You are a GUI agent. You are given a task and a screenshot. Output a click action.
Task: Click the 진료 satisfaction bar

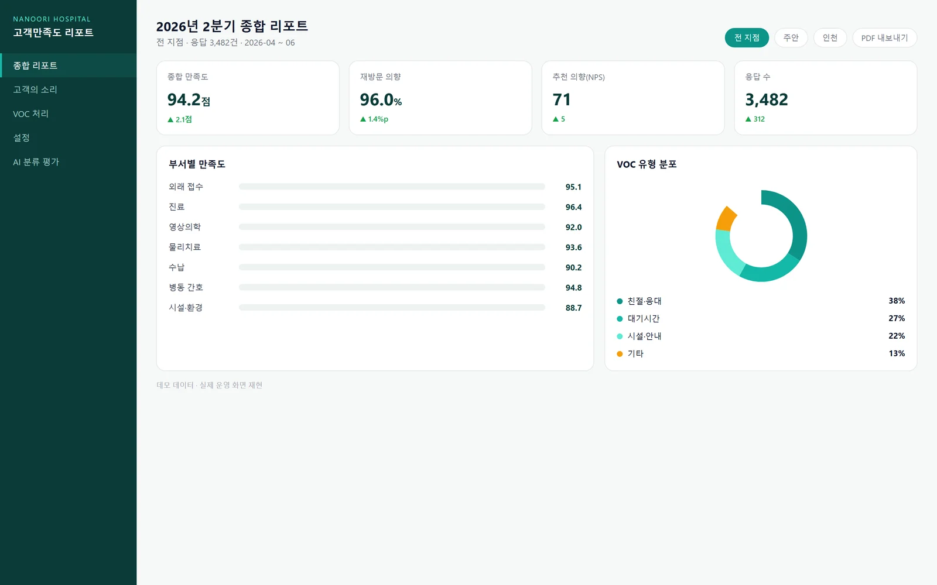point(392,207)
